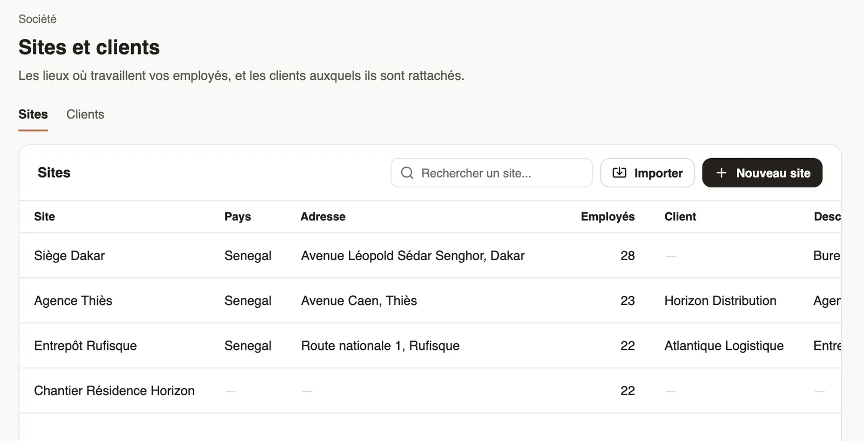Viewport: 864px width, 441px height.
Task: Open the Chantier Résidence Horizon row
Action: (430, 391)
